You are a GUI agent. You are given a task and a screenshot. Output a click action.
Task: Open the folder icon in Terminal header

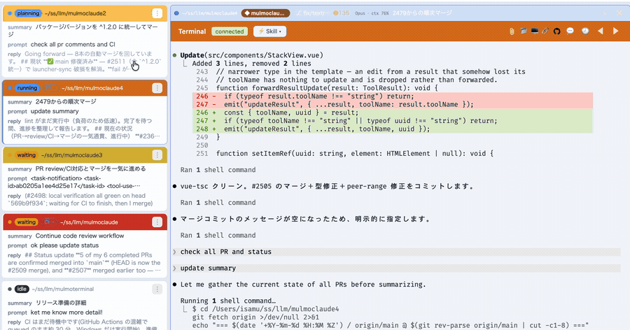pos(523,31)
